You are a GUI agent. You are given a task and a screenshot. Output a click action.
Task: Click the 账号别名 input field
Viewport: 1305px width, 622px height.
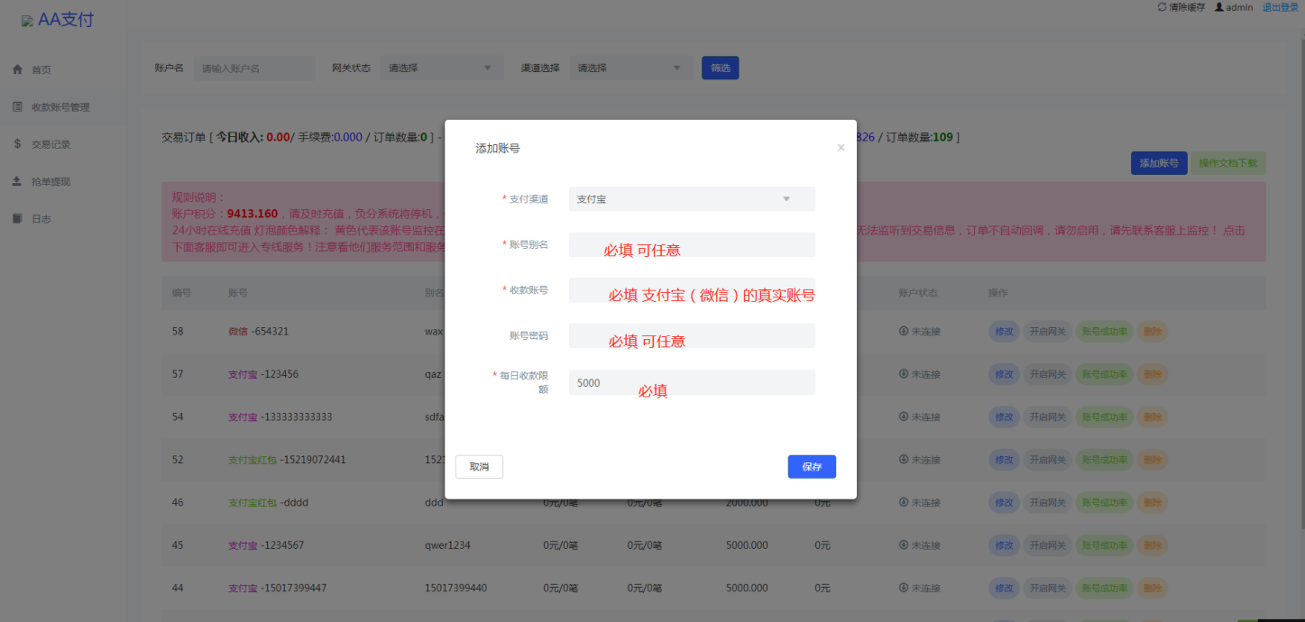(x=691, y=244)
